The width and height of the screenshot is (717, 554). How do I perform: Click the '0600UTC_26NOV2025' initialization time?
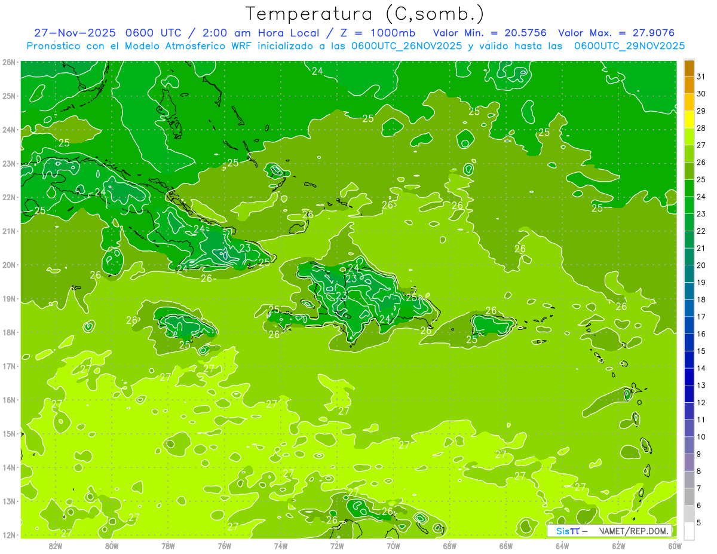click(x=407, y=46)
